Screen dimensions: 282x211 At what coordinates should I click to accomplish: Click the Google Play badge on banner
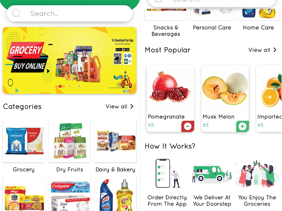pos(119,50)
